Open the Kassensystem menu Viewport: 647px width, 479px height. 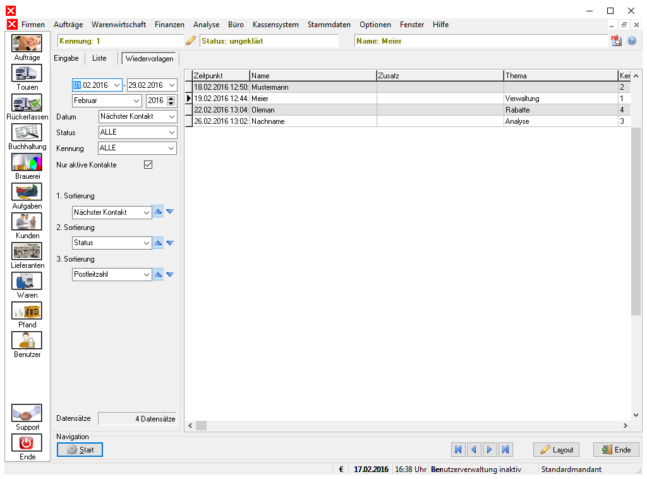pos(275,25)
